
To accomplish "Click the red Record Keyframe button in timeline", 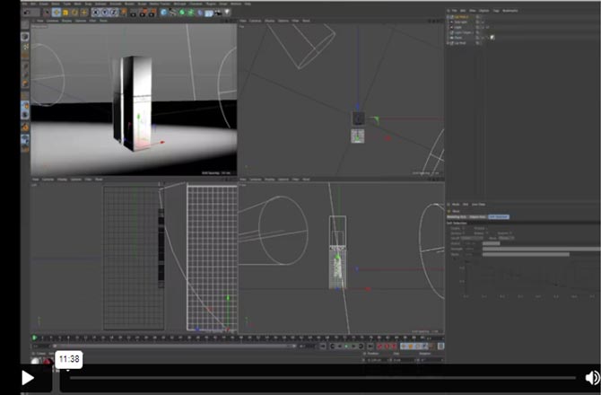I will pyautogui.click(x=378, y=347).
